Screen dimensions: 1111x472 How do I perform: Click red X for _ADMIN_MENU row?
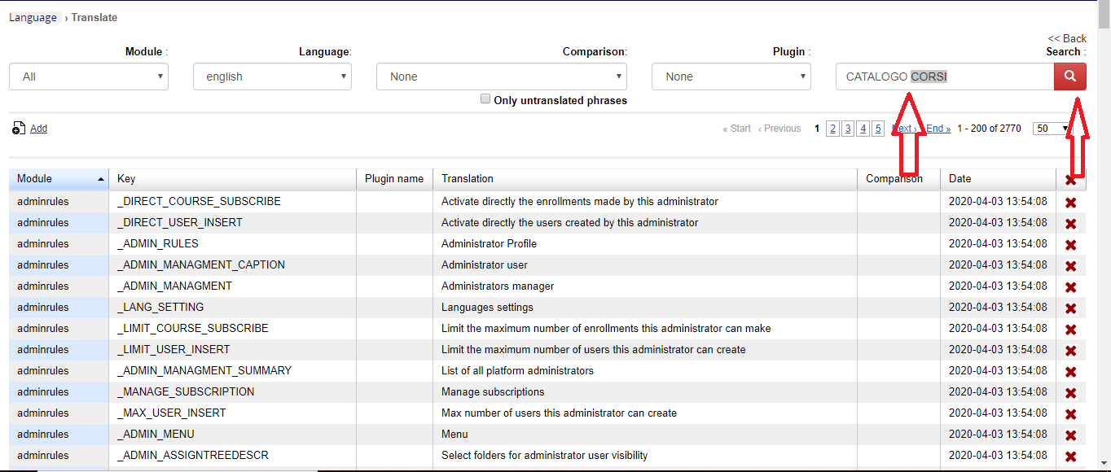tap(1071, 435)
